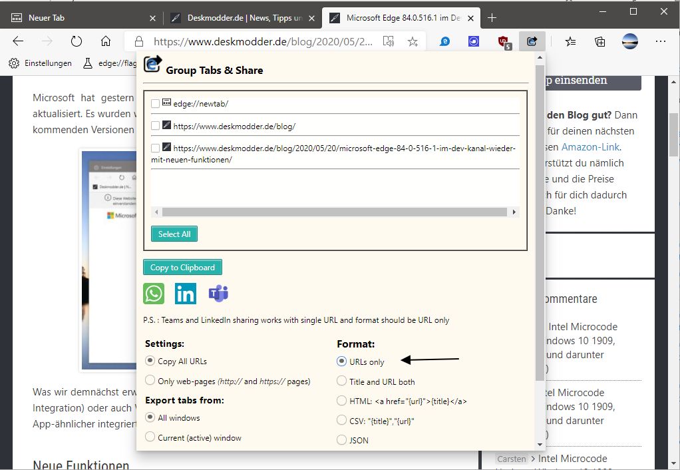Image resolution: width=680 pixels, height=470 pixels.
Task: Click the site lock icon in address bar
Action: (139, 41)
